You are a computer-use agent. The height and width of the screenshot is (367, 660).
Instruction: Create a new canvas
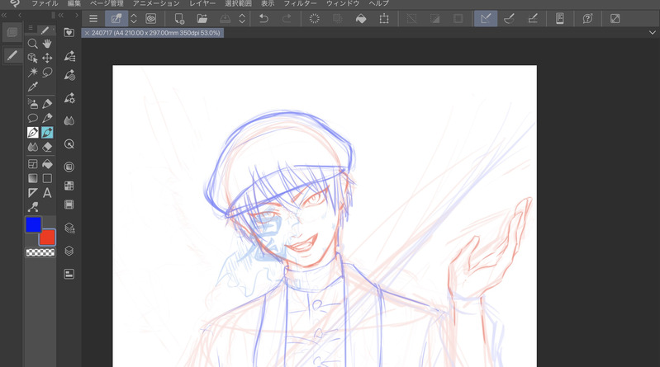(x=179, y=18)
